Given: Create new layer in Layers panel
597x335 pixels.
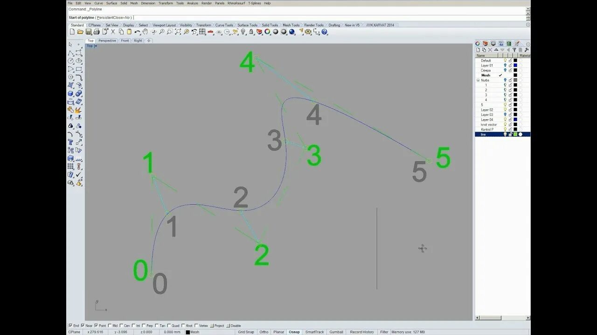Looking at the screenshot, I should [478, 50].
